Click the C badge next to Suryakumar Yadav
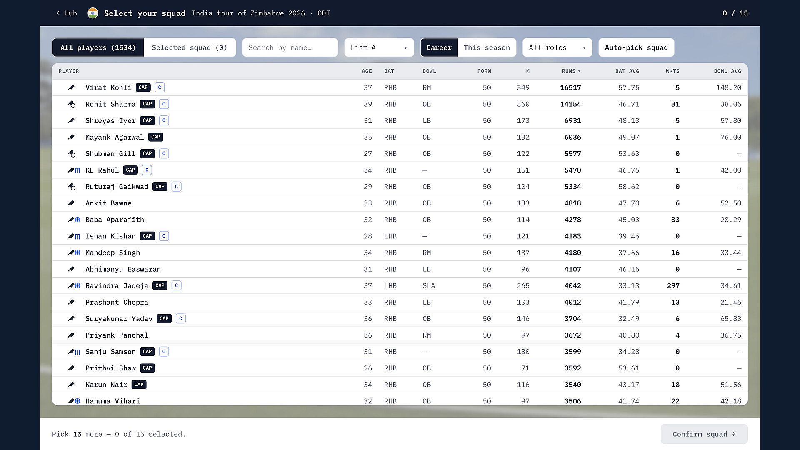 (x=180, y=319)
